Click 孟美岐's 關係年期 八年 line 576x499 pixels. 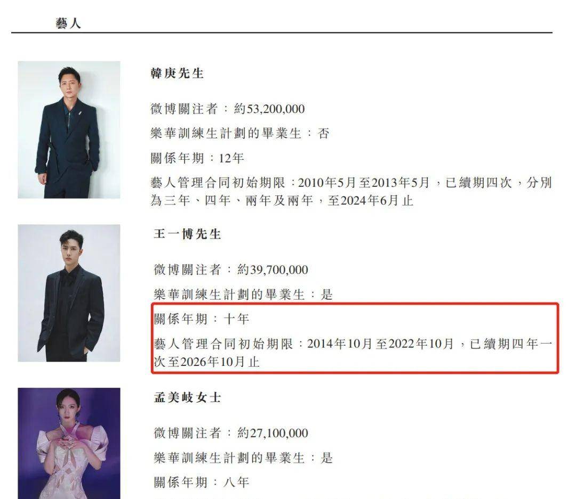click(x=201, y=482)
